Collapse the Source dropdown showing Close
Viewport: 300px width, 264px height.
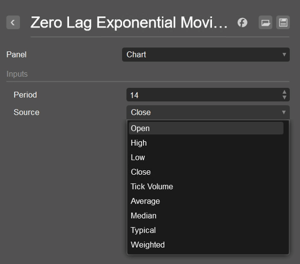208,112
